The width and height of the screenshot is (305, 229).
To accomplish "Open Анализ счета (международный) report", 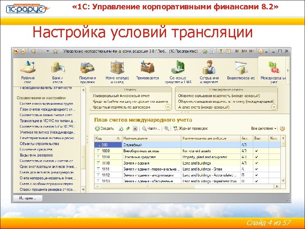I will point(204,107).
